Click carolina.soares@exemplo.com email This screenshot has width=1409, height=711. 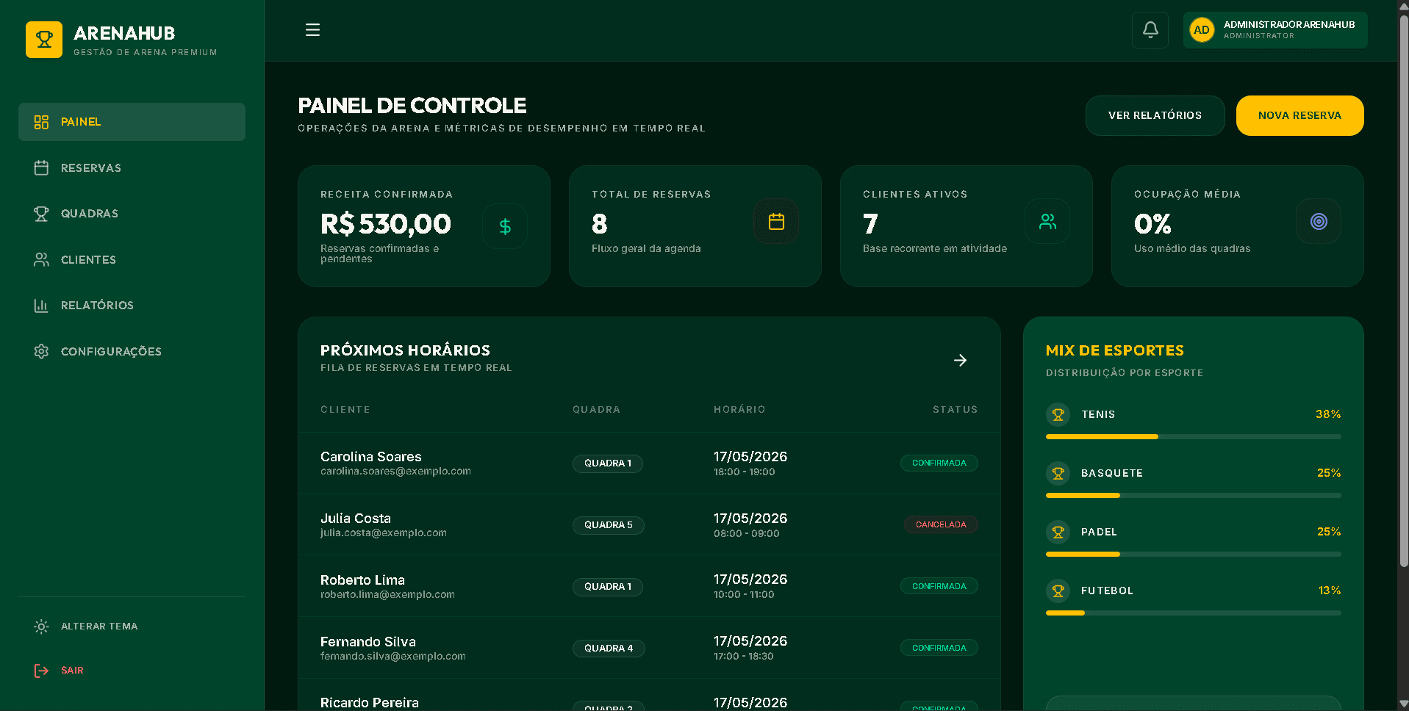coord(395,472)
